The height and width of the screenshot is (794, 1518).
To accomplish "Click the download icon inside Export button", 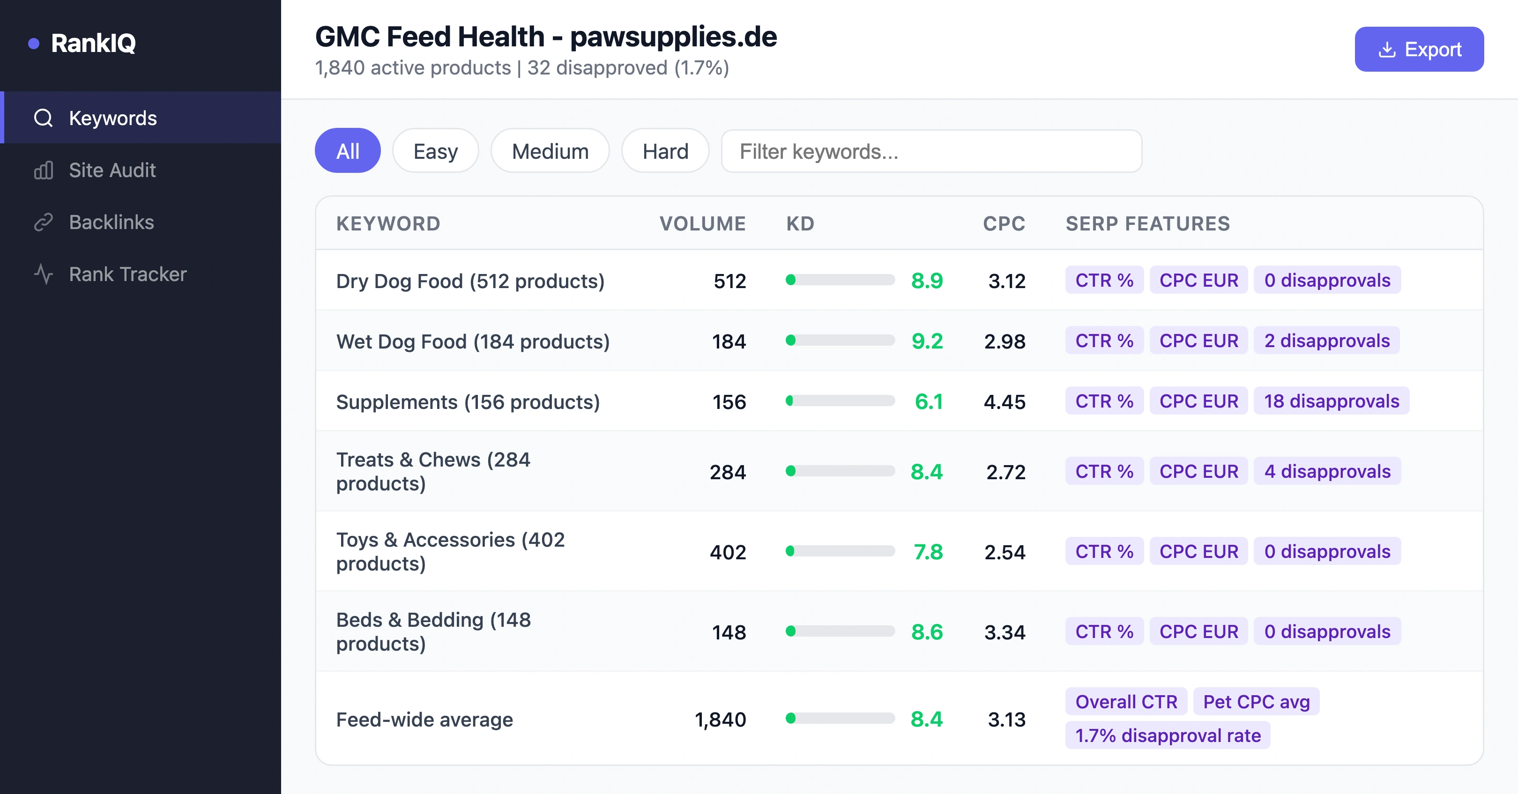I will 1387,50.
